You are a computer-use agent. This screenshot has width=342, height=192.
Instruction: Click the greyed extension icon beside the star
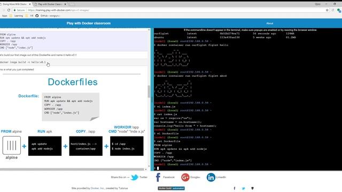(333, 10)
